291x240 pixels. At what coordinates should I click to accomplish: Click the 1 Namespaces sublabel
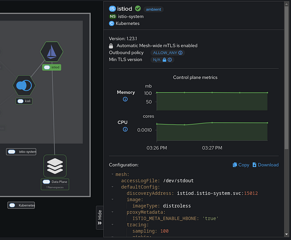tap(55, 187)
